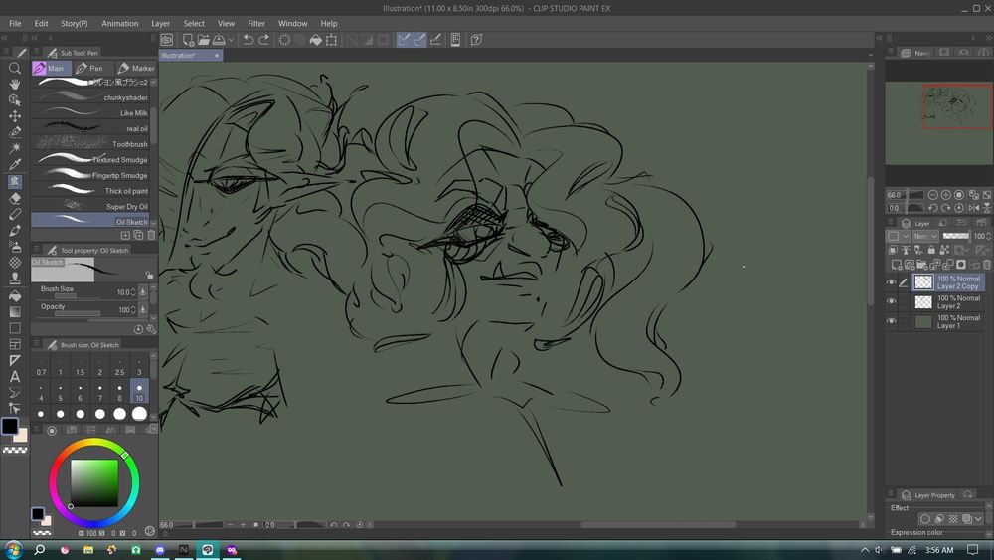Open the Animation menu
994x560 pixels.
coord(120,24)
